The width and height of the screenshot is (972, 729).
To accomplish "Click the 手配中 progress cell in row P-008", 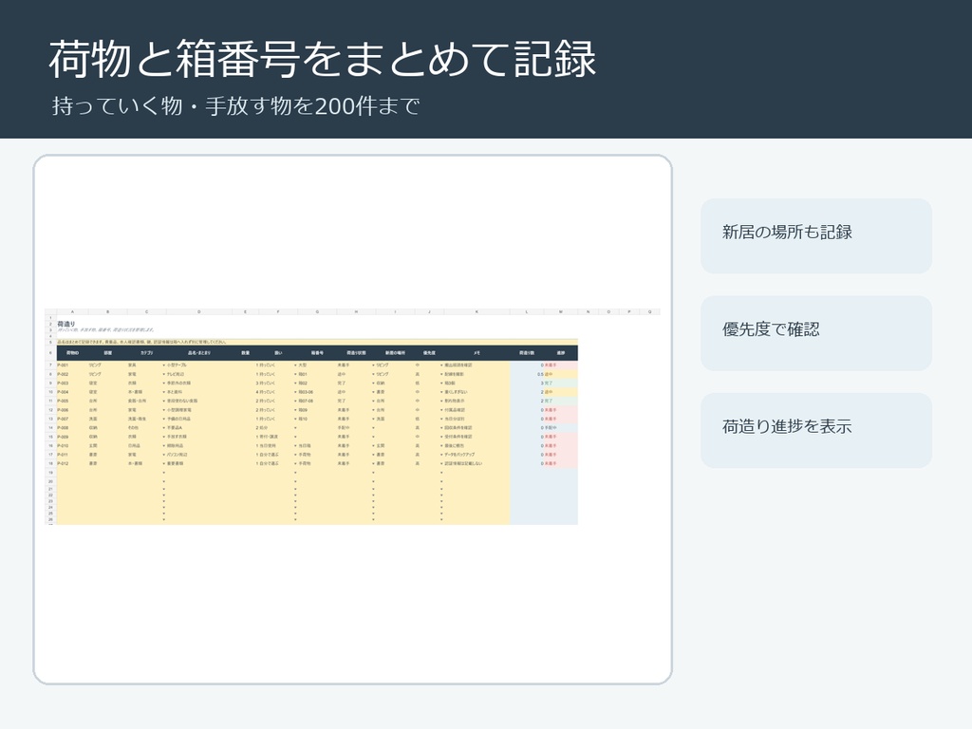I will 561,428.
